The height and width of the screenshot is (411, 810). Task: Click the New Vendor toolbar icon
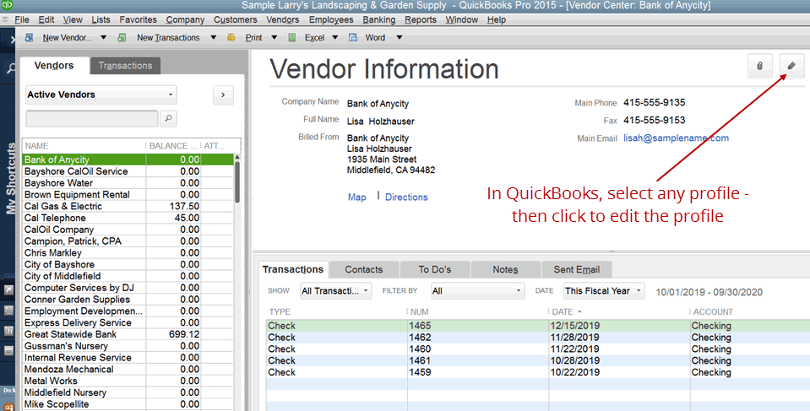tap(31, 38)
